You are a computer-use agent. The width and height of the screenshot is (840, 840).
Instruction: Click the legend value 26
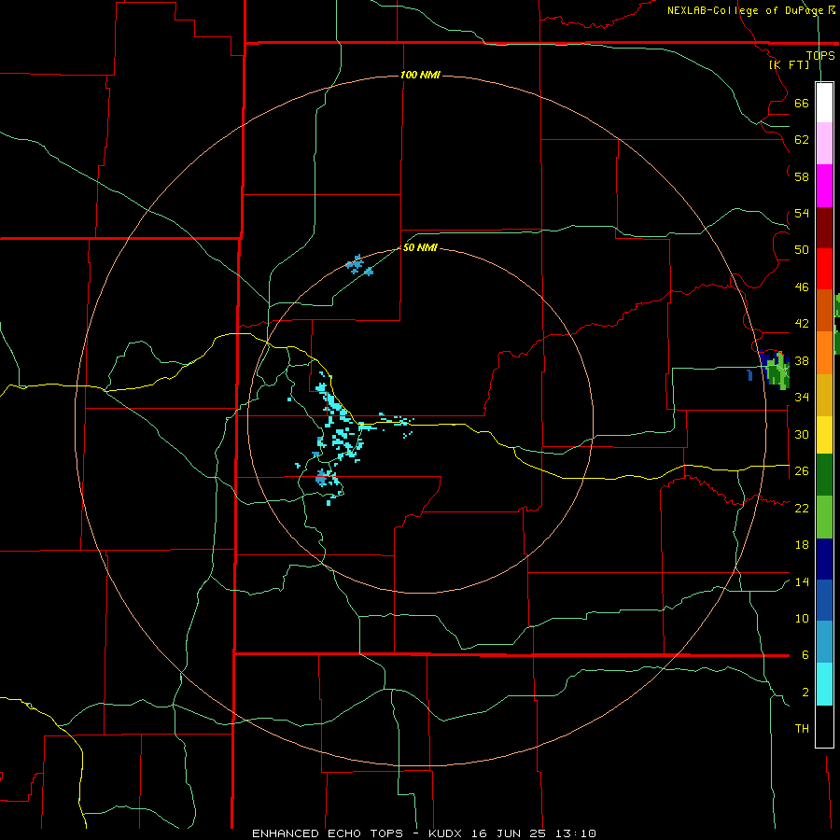pyautogui.click(x=802, y=471)
